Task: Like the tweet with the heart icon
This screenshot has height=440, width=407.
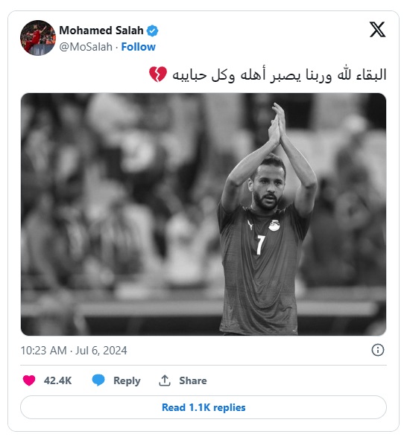Action: pyautogui.click(x=29, y=380)
